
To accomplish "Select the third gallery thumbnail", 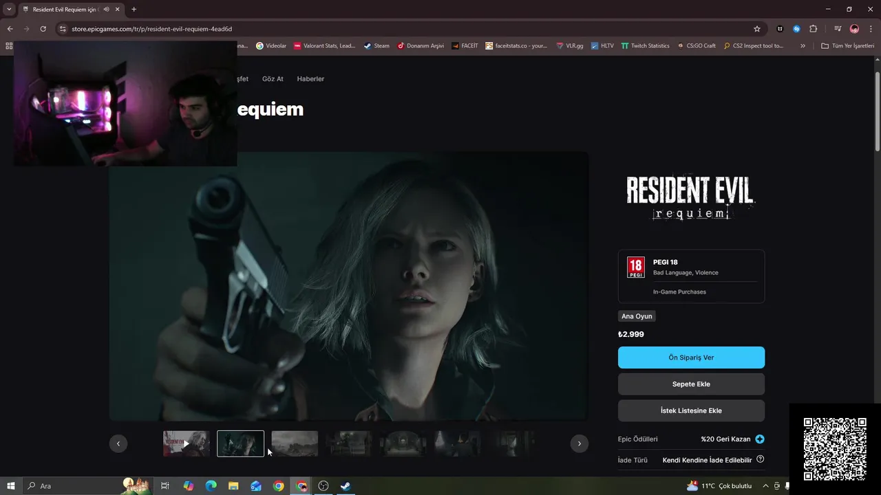I will (295, 443).
